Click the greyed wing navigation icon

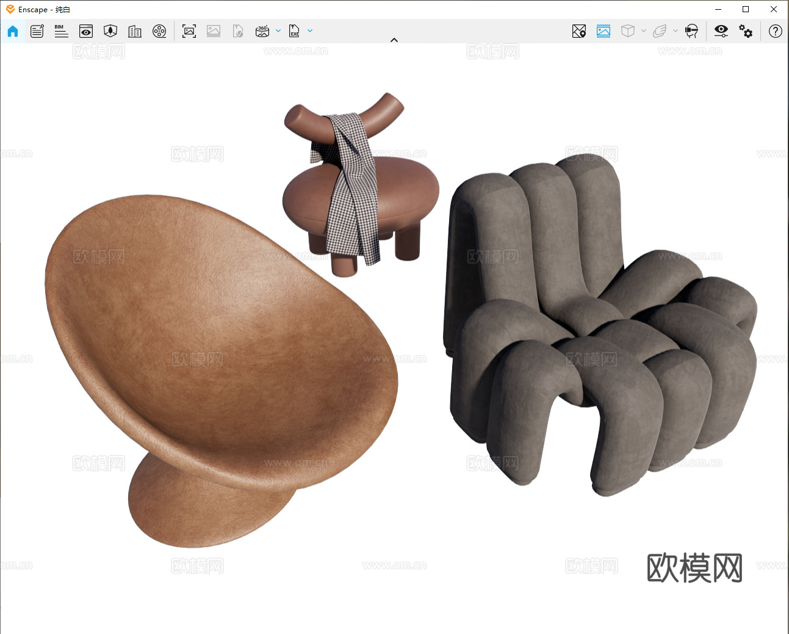point(660,31)
